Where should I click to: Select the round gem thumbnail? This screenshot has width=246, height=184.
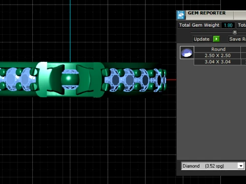pos(187,53)
